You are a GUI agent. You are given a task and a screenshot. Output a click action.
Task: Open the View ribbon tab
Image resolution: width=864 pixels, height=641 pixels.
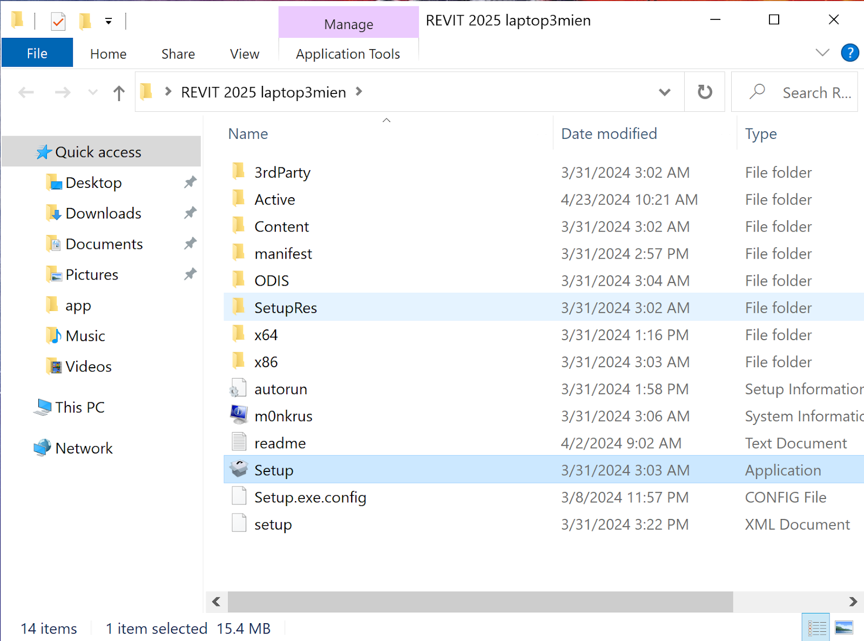click(244, 54)
